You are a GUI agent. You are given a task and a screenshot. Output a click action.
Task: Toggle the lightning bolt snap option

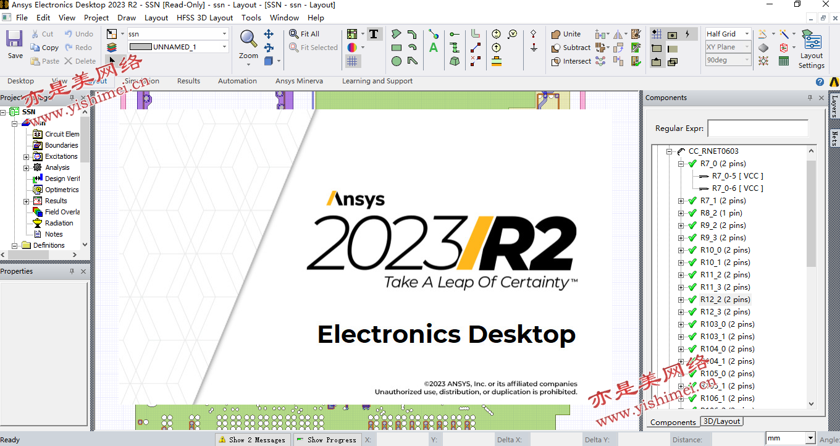[x=688, y=34]
